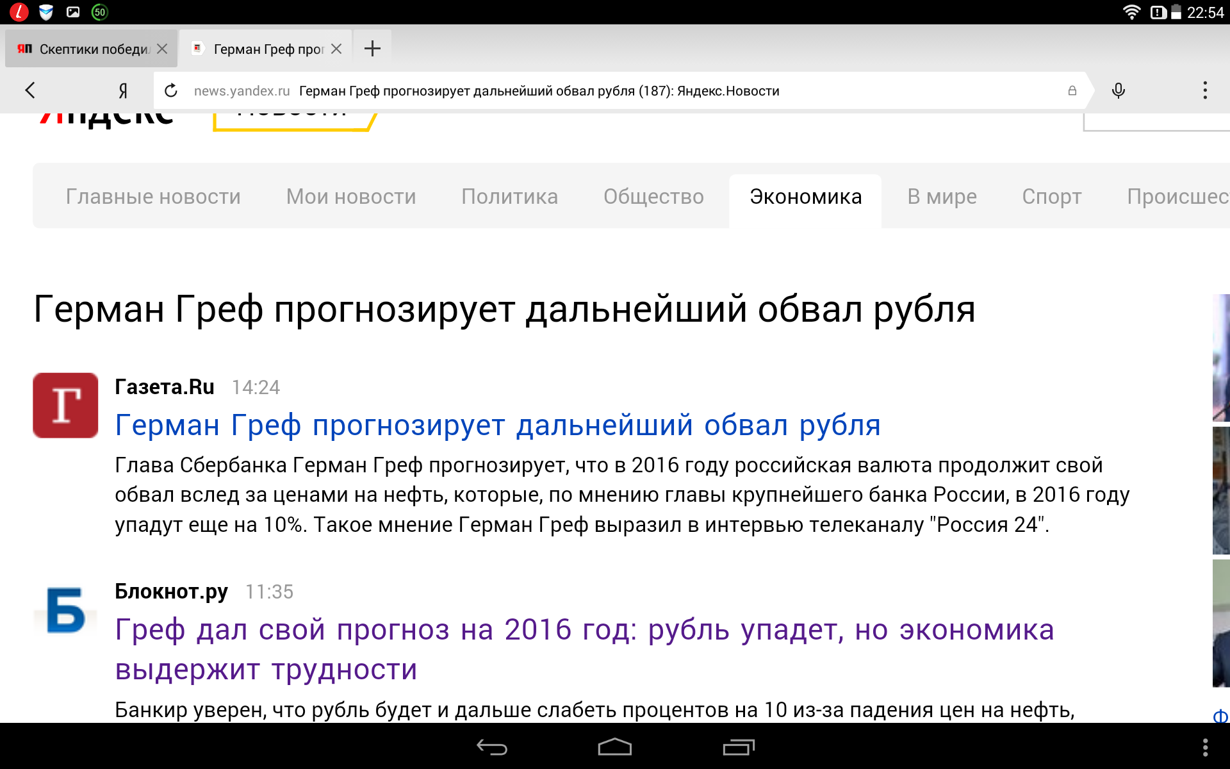Go to the "Общество" section
This screenshot has width=1230, height=769.
click(653, 197)
